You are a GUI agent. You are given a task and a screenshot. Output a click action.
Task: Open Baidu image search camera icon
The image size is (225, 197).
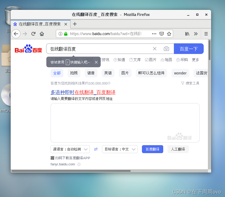click(x=166, y=49)
